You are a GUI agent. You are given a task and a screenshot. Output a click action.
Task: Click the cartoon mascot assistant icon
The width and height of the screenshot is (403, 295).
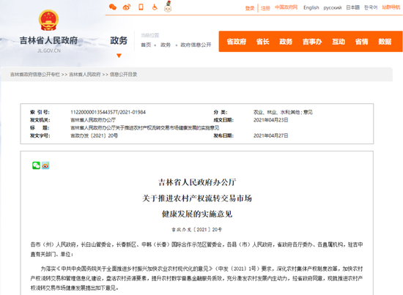[168, 7]
